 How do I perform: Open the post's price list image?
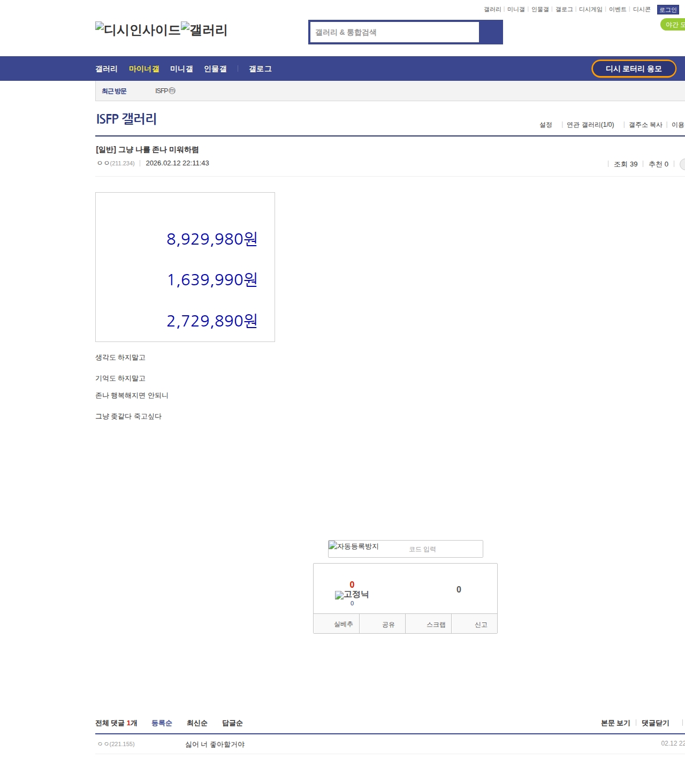coord(185,267)
